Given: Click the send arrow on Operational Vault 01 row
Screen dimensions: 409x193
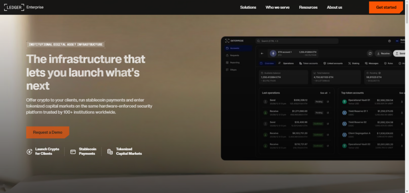Looking at the screenshot, I should click(402, 102).
